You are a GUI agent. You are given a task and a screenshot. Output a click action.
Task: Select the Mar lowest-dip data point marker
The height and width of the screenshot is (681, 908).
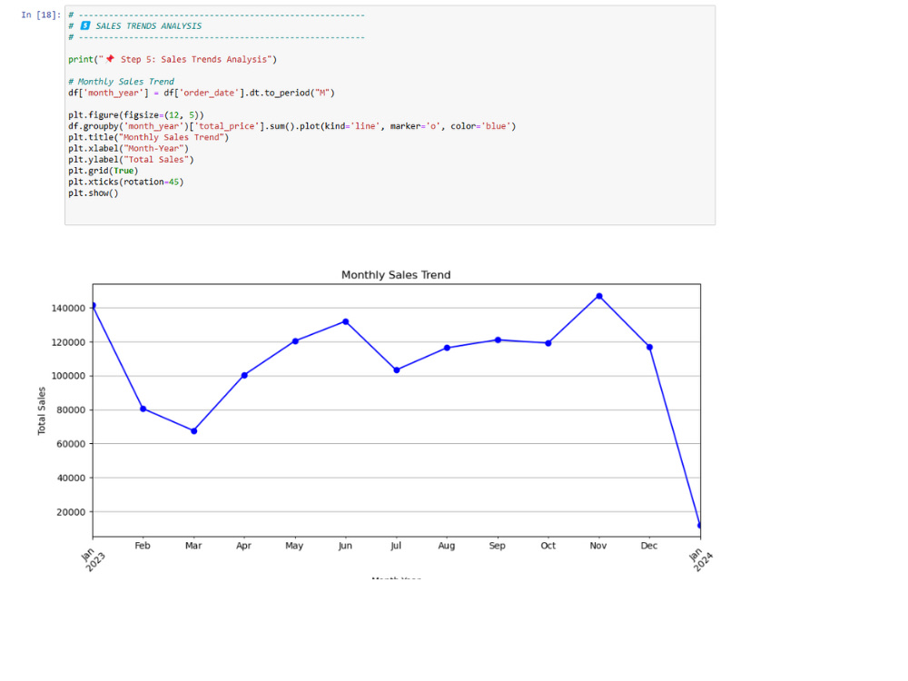194,430
